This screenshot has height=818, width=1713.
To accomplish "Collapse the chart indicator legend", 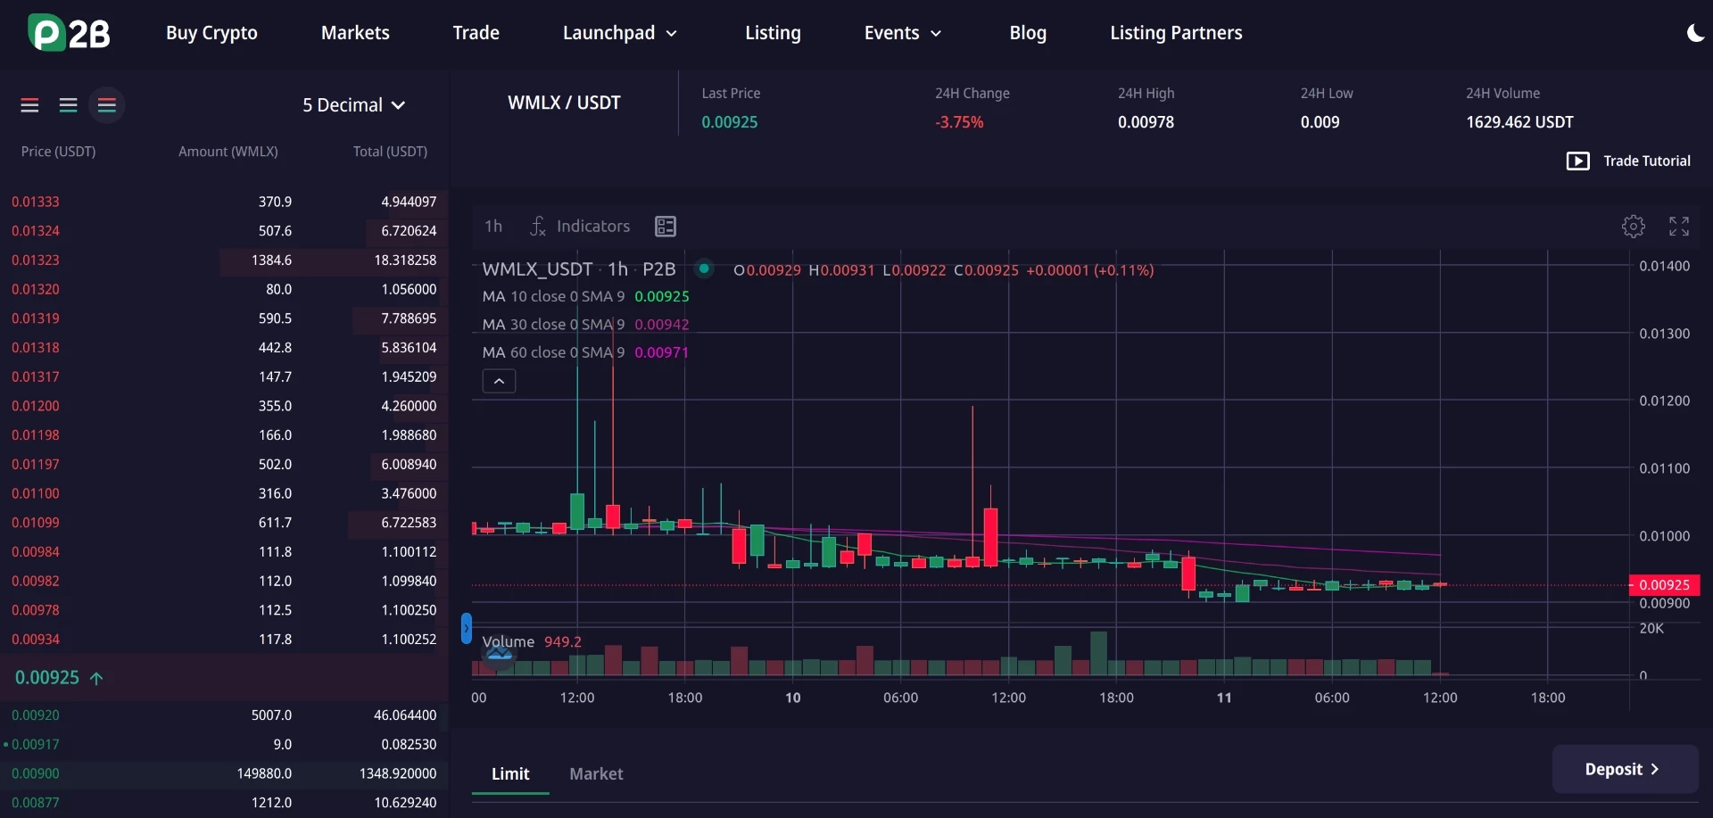I will (499, 381).
